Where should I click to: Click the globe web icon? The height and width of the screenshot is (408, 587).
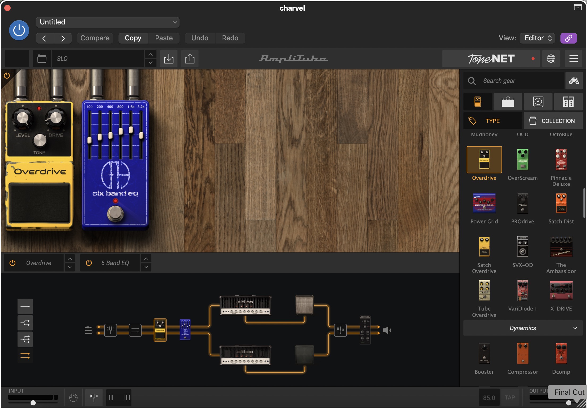[x=551, y=58]
